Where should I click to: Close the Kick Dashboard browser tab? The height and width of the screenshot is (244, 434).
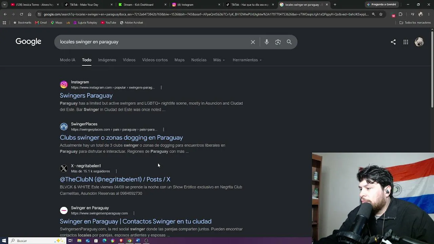tap(165, 5)
